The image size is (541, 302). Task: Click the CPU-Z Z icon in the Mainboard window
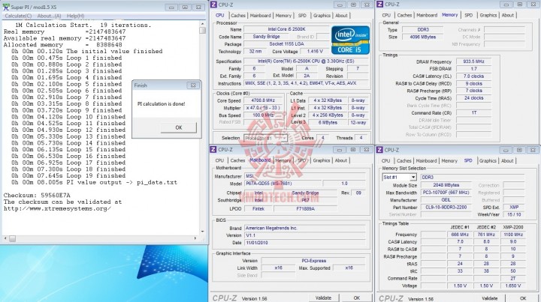point(213,149)
